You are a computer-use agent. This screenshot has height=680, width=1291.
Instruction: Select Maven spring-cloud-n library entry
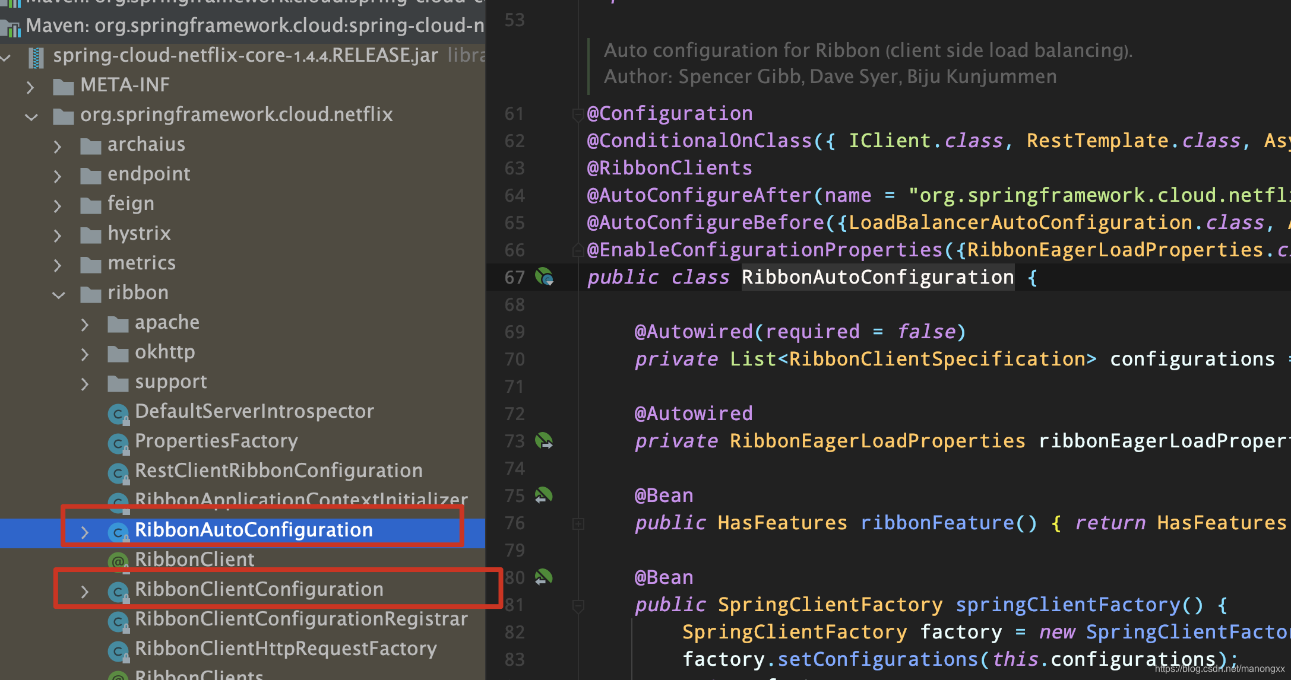[254, 26]
